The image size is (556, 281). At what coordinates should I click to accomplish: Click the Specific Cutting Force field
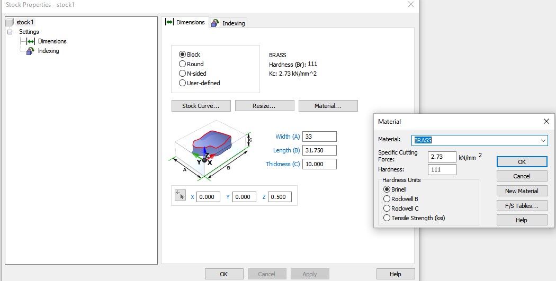[x=442, y=157]
